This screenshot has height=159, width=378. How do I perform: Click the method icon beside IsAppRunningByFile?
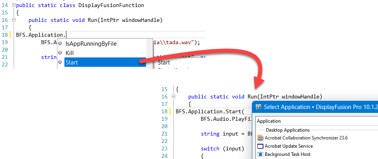[x=60, y=44]
